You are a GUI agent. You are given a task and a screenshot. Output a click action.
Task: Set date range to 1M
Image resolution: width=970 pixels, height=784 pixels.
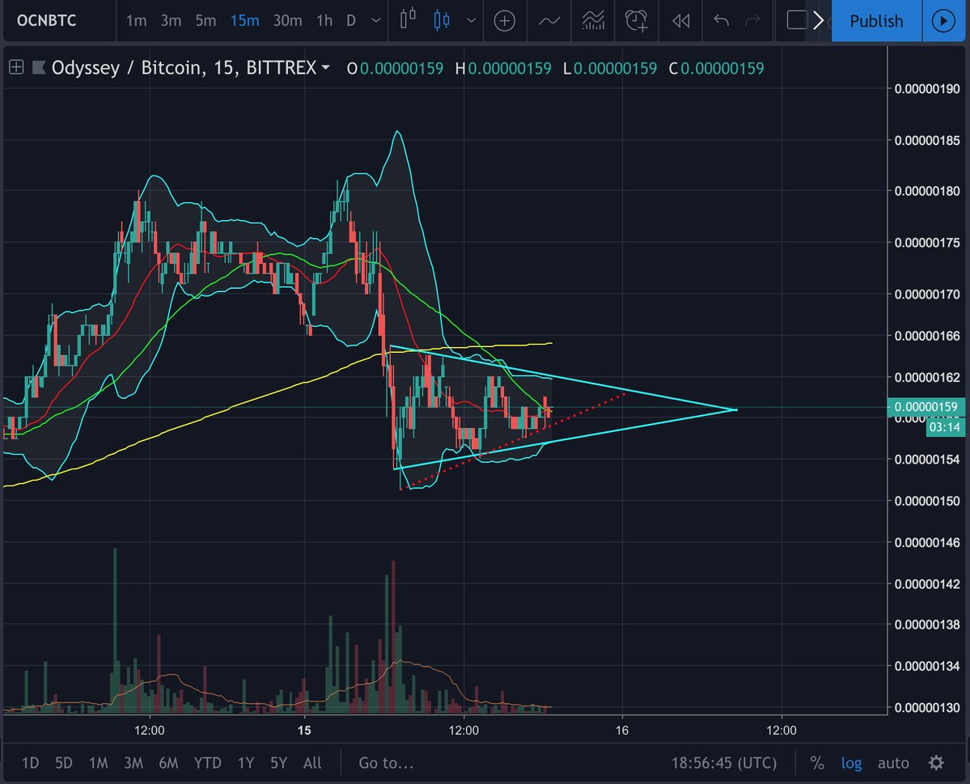[x=99, y=763]
